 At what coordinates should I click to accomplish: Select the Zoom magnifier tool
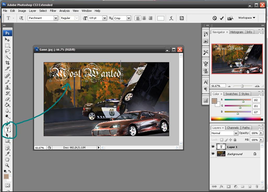(7, 165)
